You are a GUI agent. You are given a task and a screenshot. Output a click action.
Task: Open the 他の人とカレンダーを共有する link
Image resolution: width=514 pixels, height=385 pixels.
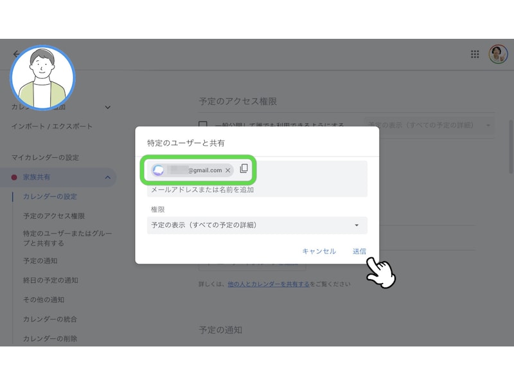(x=269, y=284)
